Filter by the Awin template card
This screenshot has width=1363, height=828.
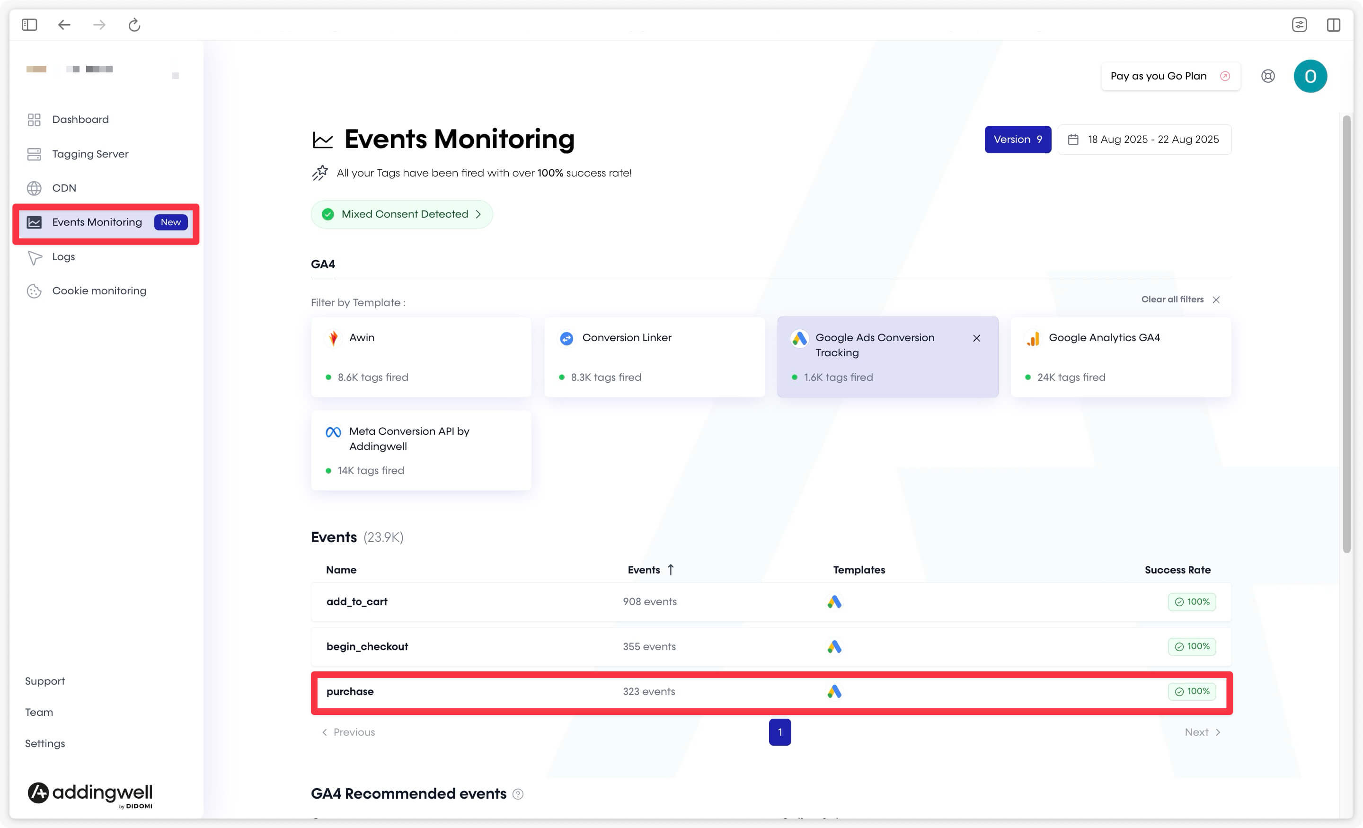pos(421,357)
